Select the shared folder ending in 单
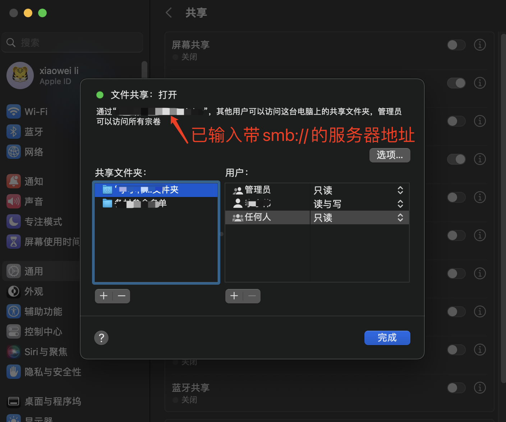506x422 pixels. (x=156, y=203)
